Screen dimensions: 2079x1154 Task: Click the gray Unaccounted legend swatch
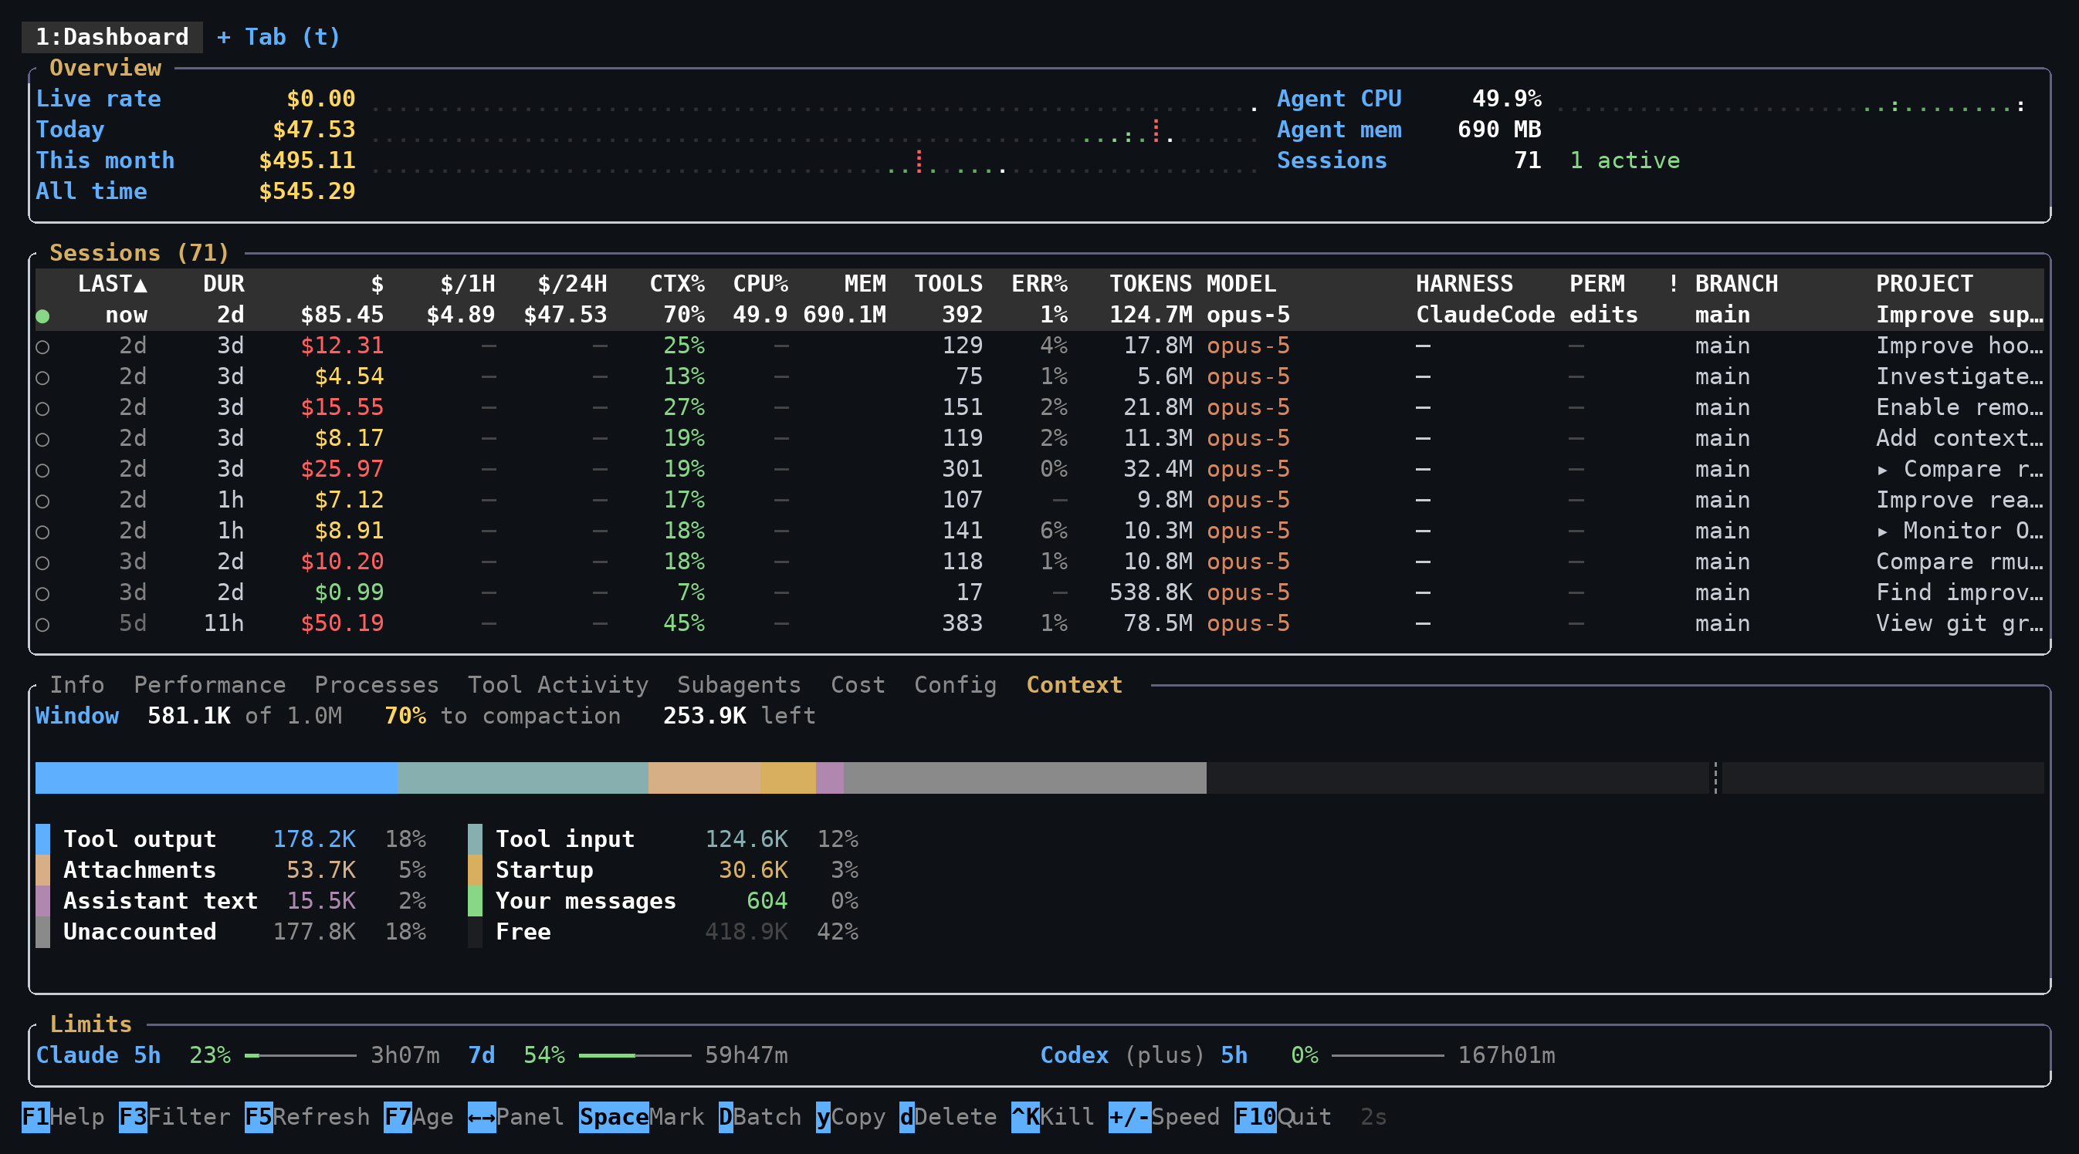click(42, 933)
